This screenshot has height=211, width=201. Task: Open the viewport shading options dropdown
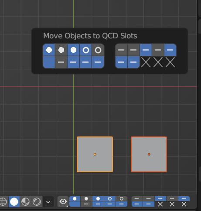click(48, 202)
